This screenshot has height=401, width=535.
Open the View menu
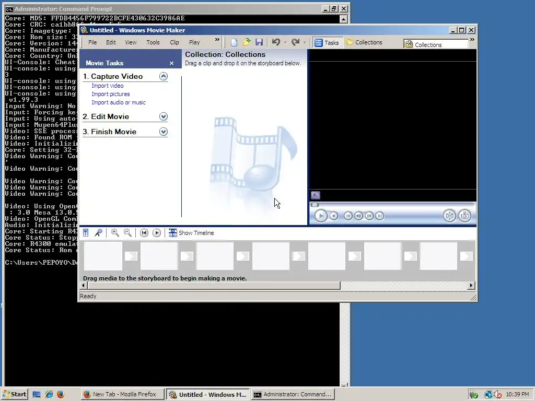131,42
